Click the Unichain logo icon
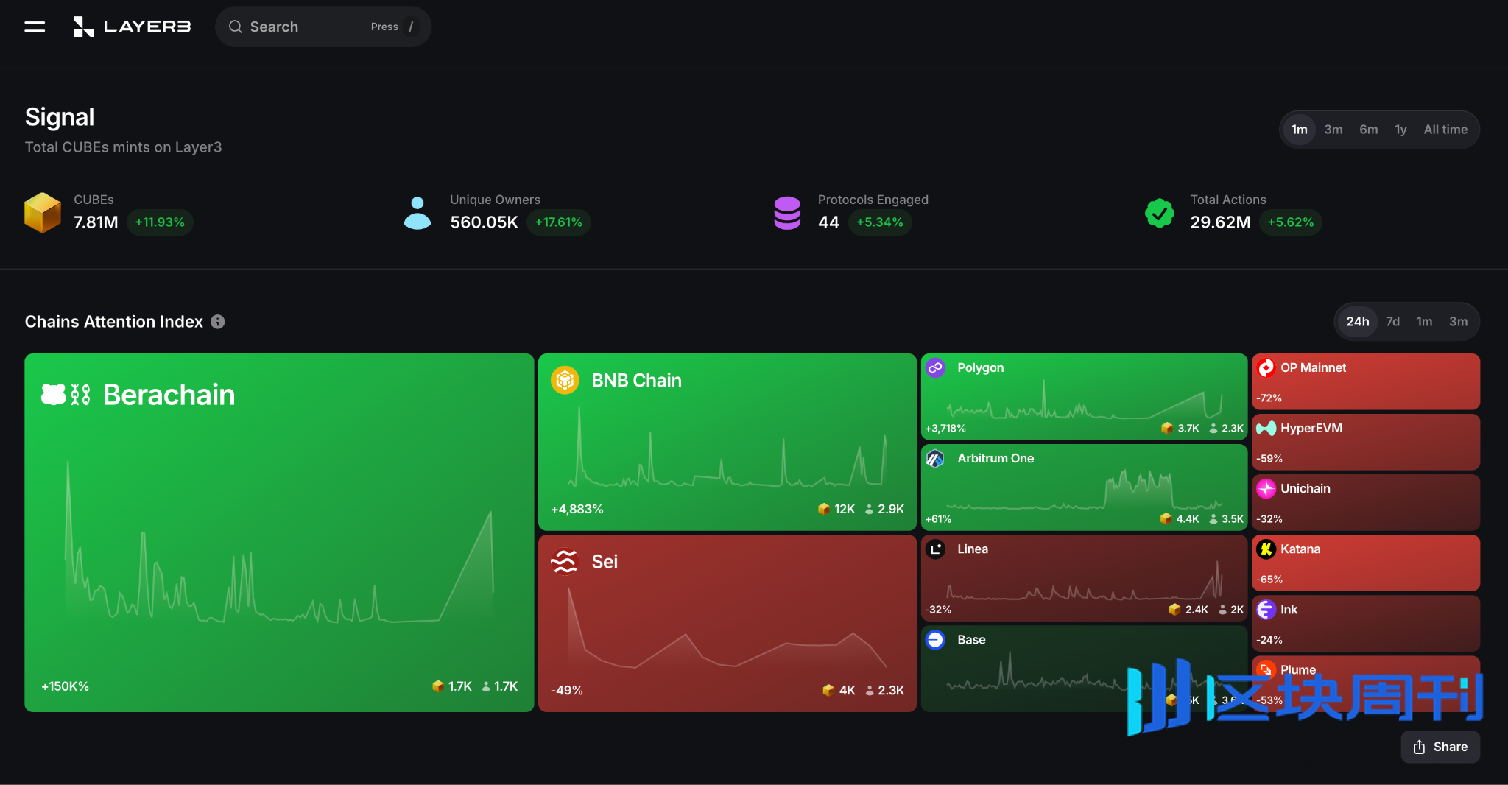The height and width of the screenshot is (785, 1508). [1266, 488]
